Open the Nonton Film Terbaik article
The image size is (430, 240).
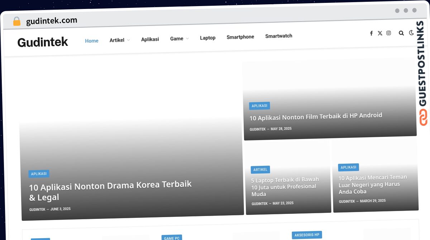(x=316, y=115)
